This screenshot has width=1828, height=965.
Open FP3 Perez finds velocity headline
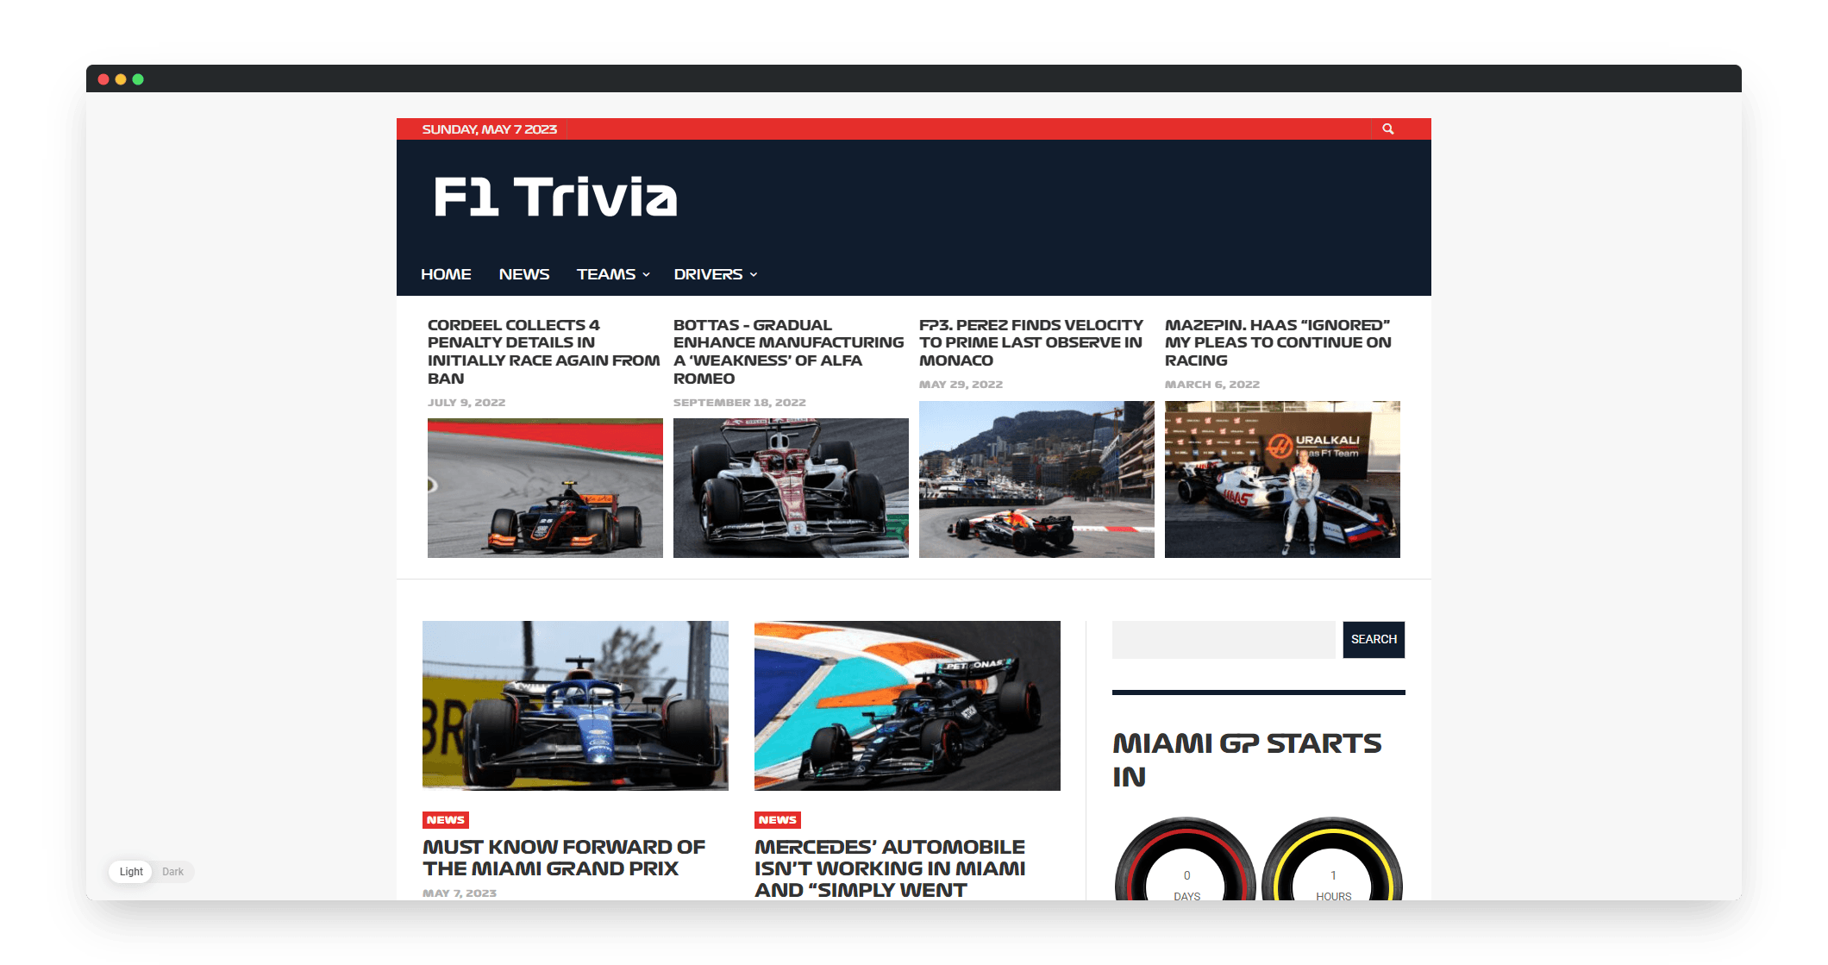pyautogui.click(x=1031, y=343)
